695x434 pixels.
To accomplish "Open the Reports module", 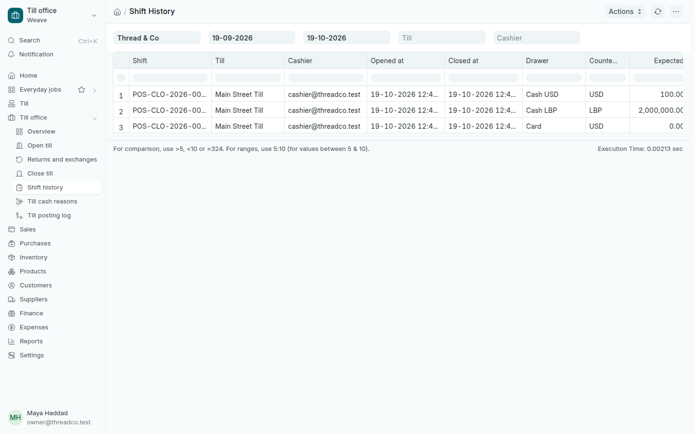I will [53, 341].
